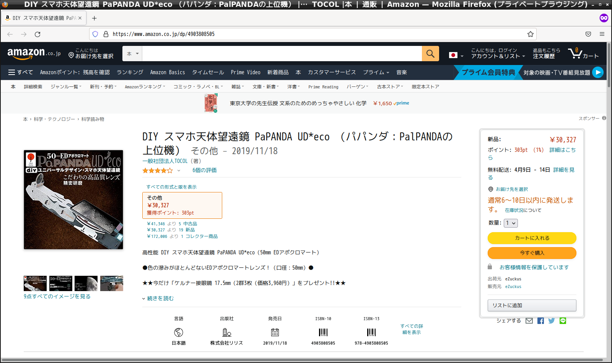
Task: Click the Japan flag language selector
Action: 456,55
